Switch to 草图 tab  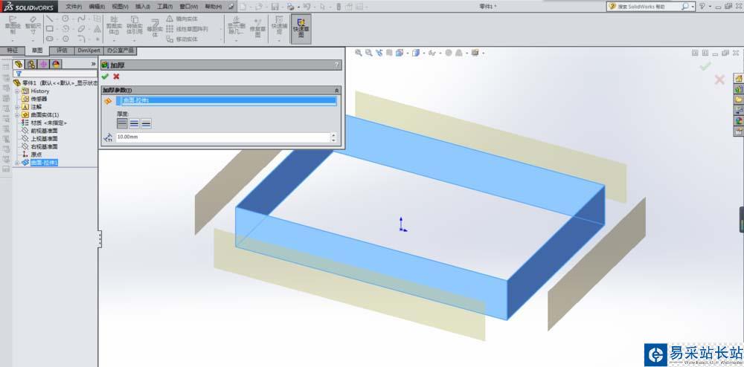click(x=37, y=51)
